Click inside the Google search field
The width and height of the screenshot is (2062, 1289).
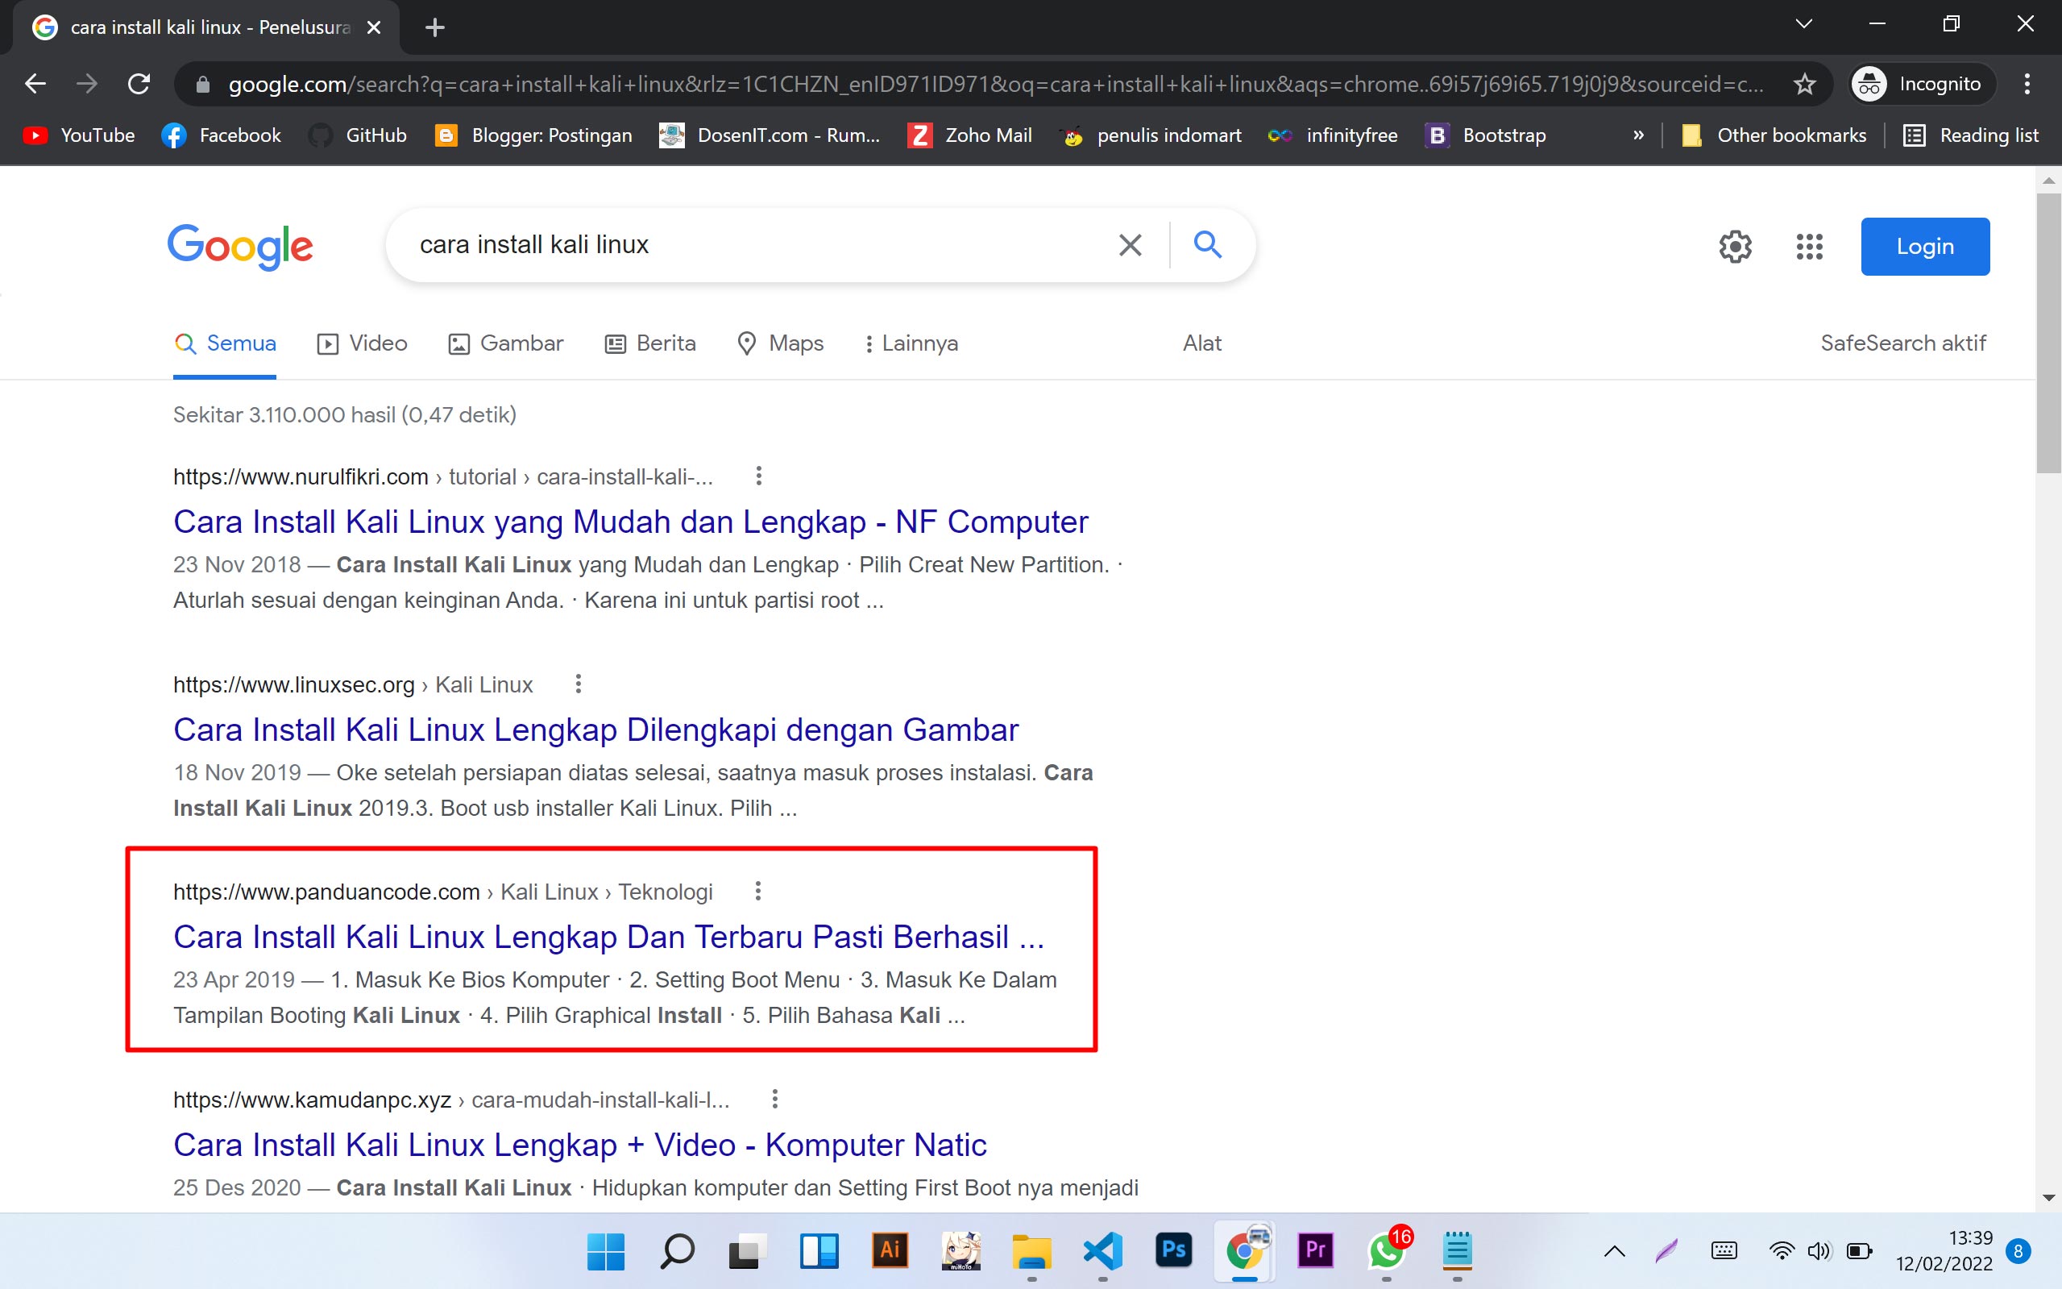pos(750,246)
